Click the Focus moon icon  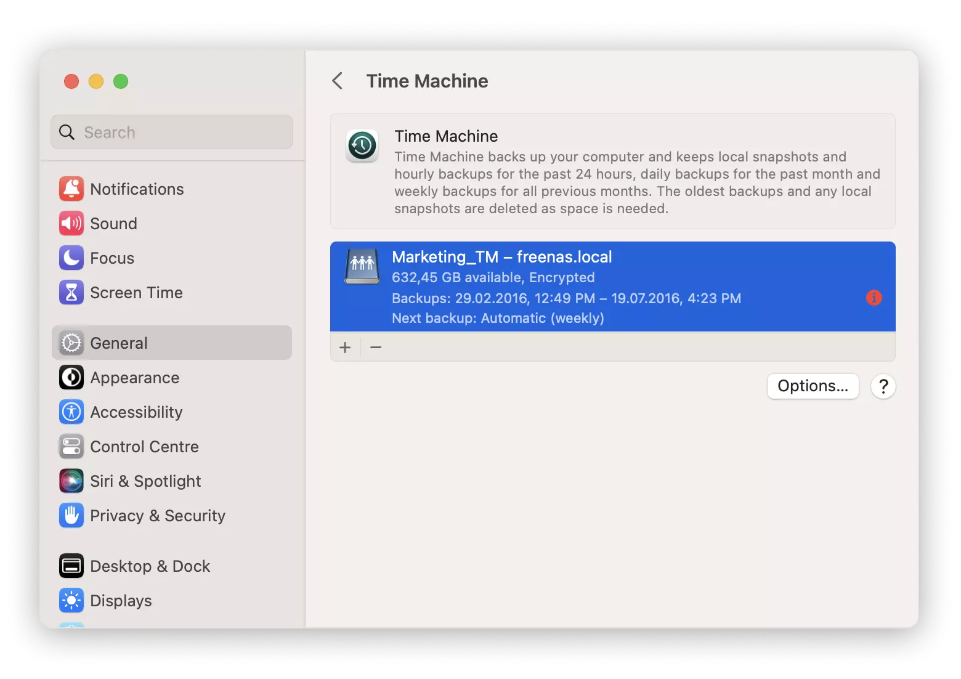click(71, 258)
